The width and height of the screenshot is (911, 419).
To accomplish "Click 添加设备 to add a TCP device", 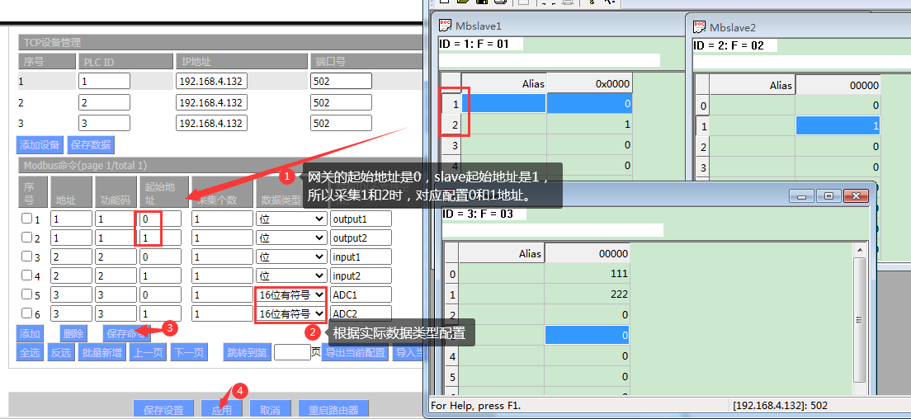I will (x=40, y=144).
